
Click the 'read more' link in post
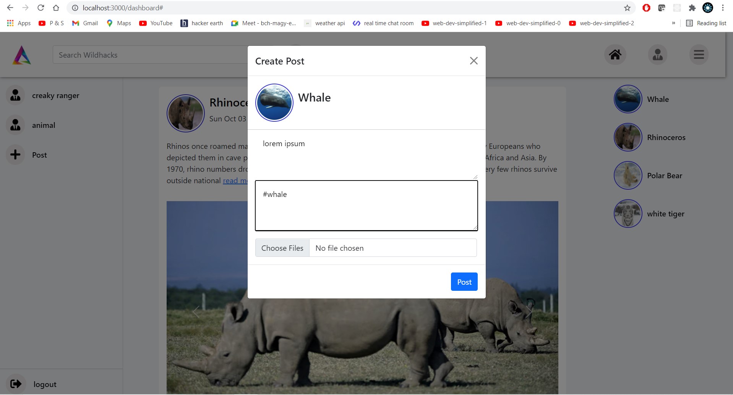235,181
